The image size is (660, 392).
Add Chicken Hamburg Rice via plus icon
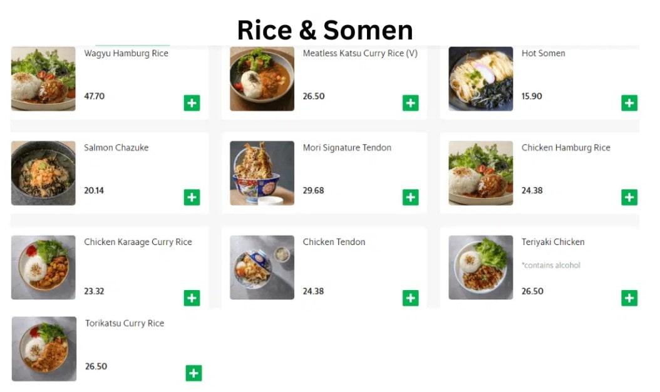pos(629,196)
